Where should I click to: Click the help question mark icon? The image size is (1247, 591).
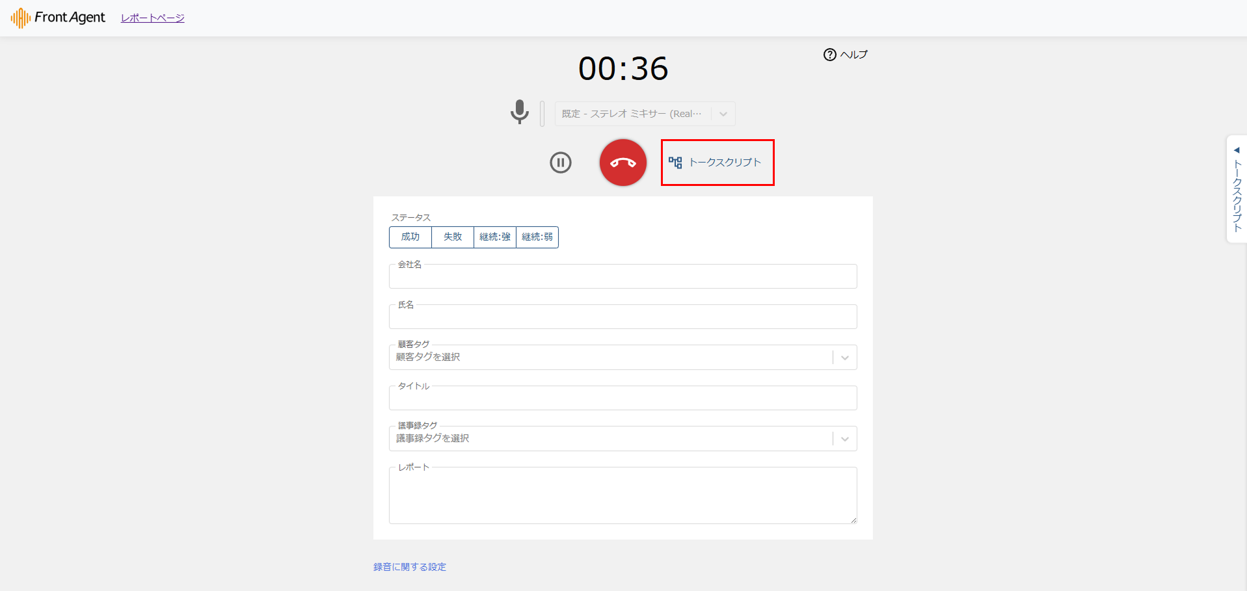(x=829, y=55)
